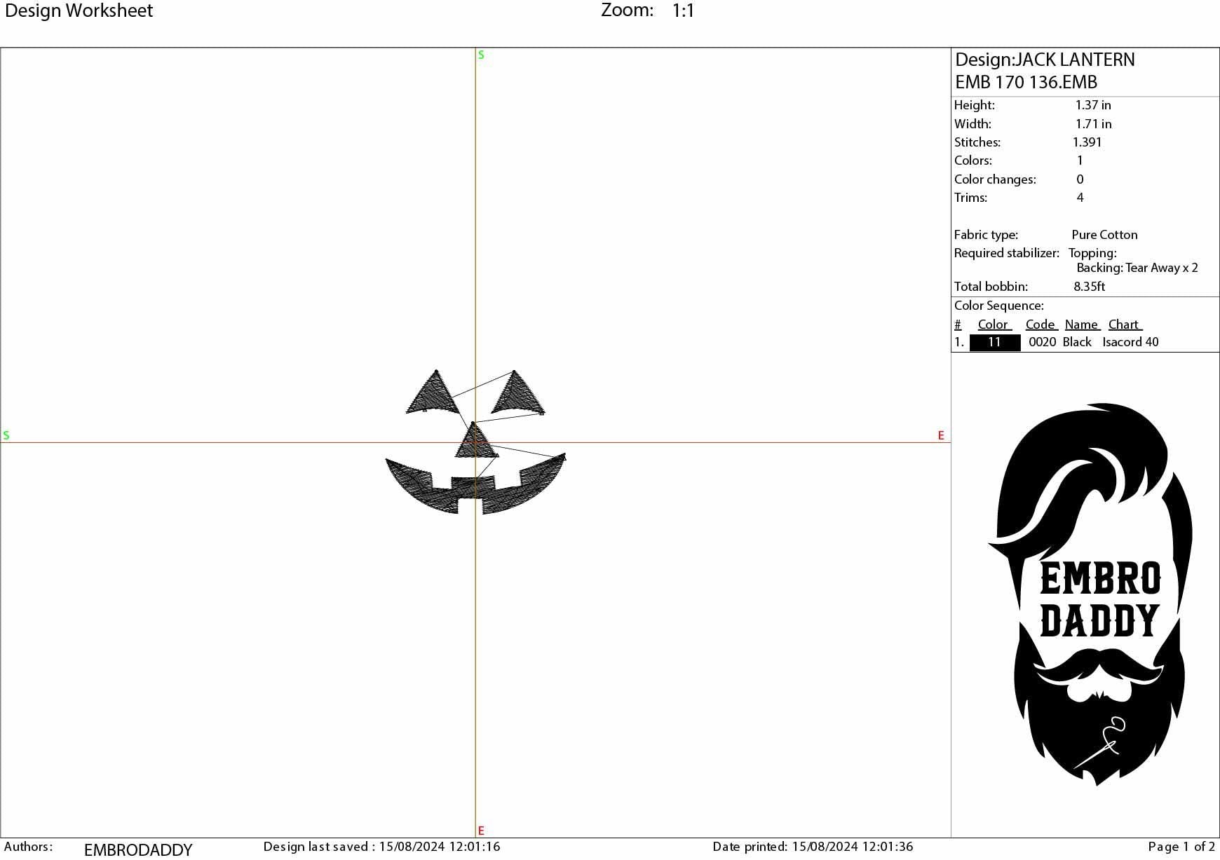Sort by the Code column header
The height and width of the screenshot is (860, 1220).
(x=1041, y=324)
